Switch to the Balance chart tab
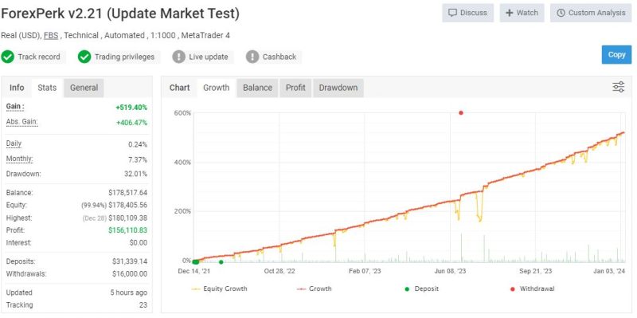This screenshot has width=637, height=318. tap(257, 88)
